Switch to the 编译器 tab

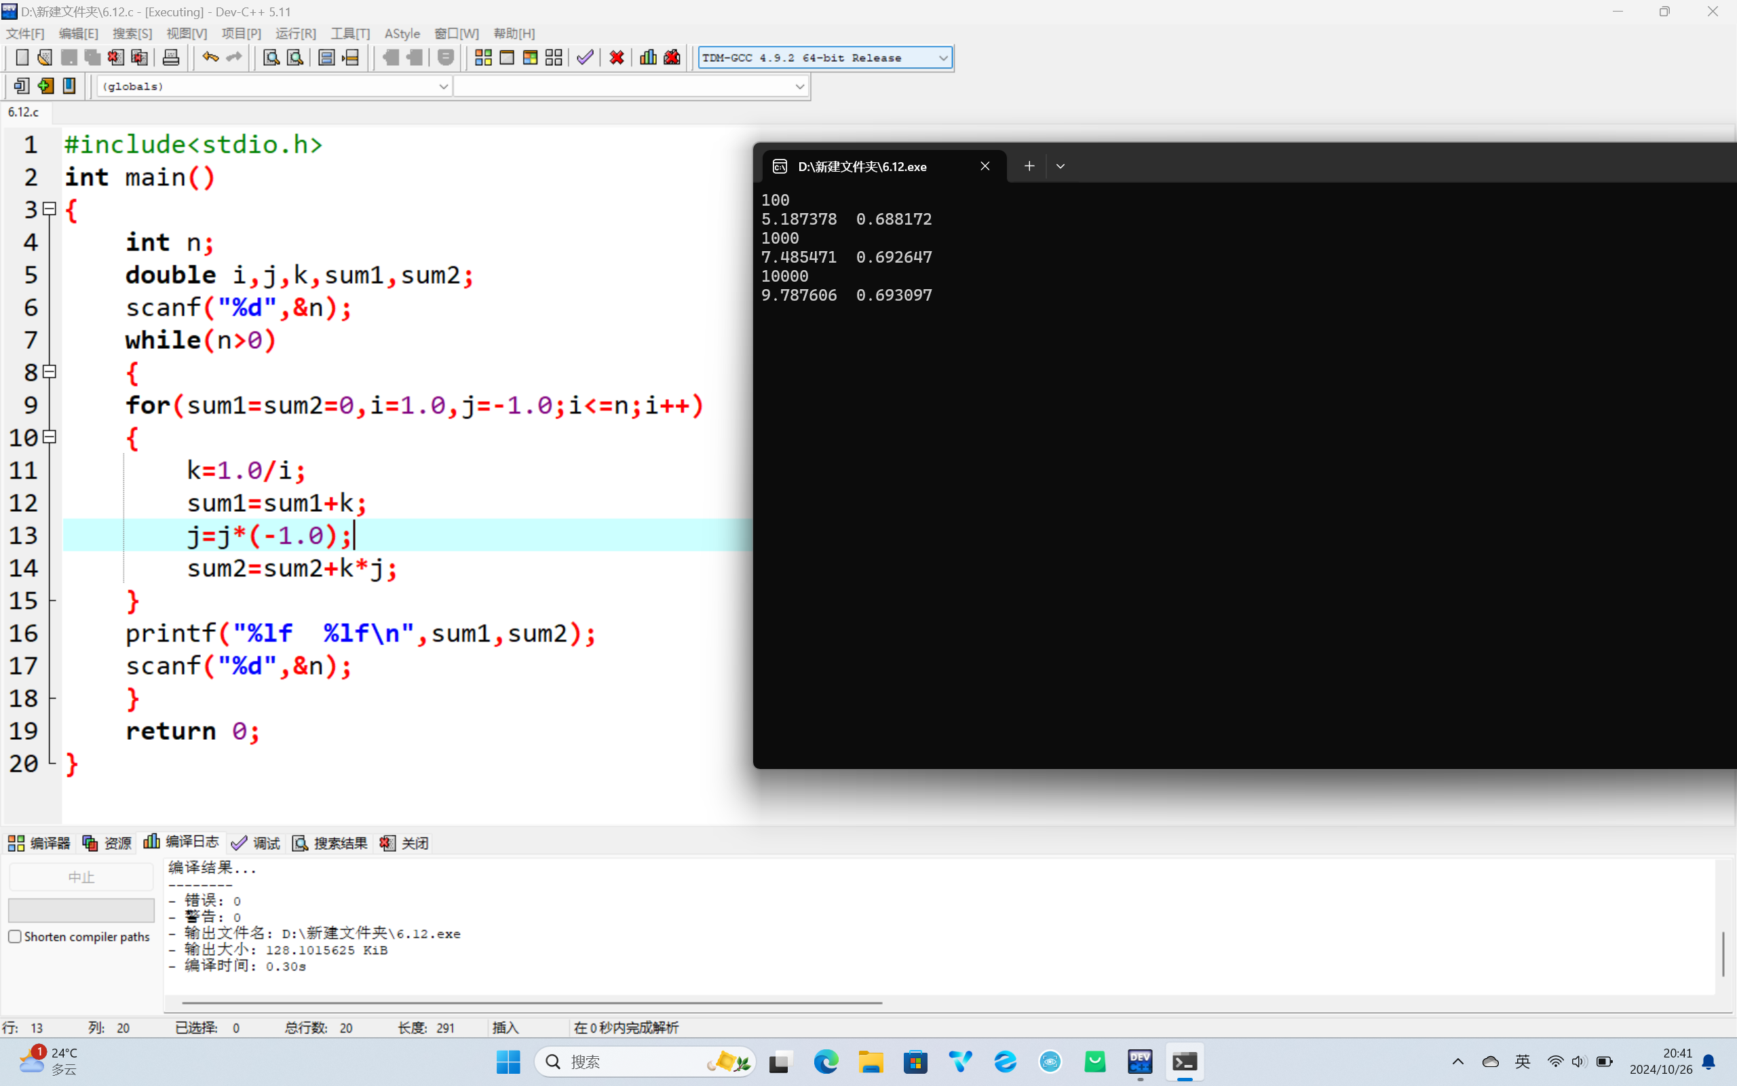[x=39, y=842]
